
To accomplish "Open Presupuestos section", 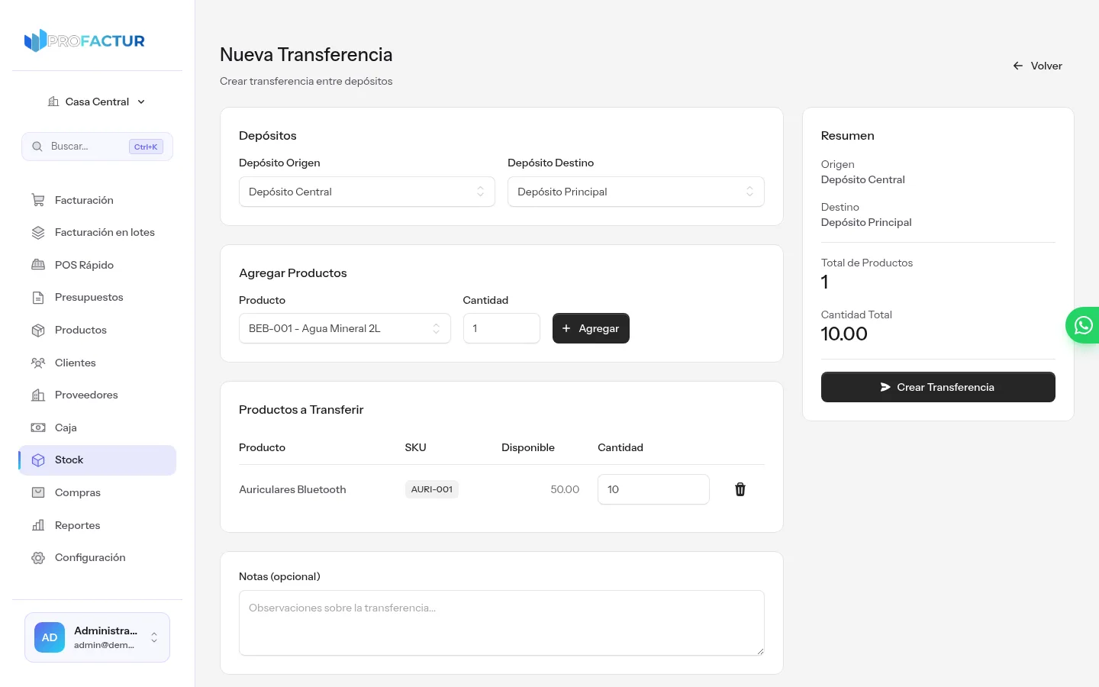I will [97, 298].
